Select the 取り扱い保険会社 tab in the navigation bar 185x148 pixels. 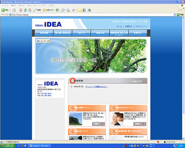pyautogui.click(x=63, y=33)
